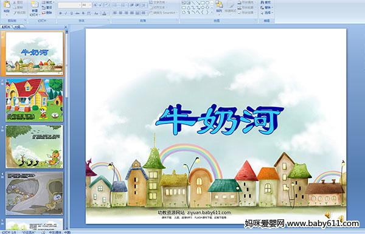Select the oval shape in the shapes gallery

tap(208, 3)
